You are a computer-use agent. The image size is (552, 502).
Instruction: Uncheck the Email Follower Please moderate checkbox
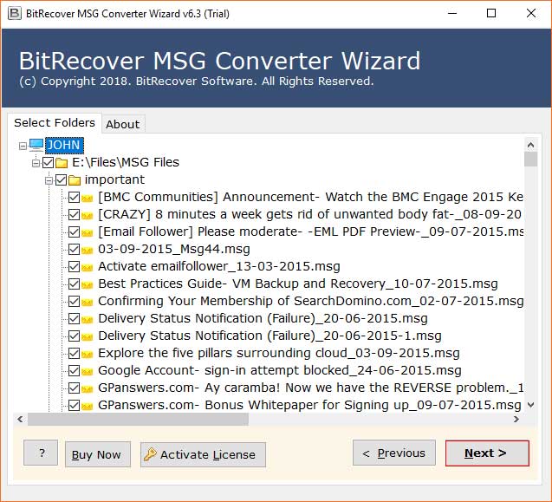pyautogui.click(x=74, y=231)
